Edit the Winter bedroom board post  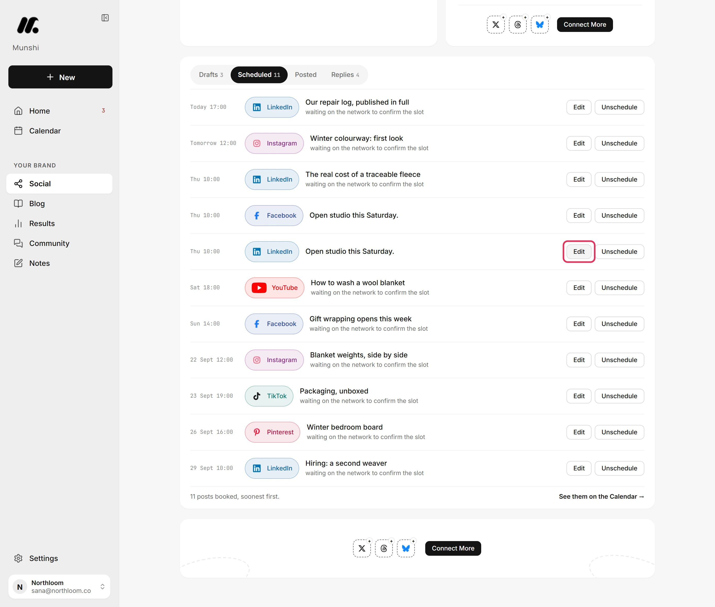pyautogui.click(x=579, y=432)
